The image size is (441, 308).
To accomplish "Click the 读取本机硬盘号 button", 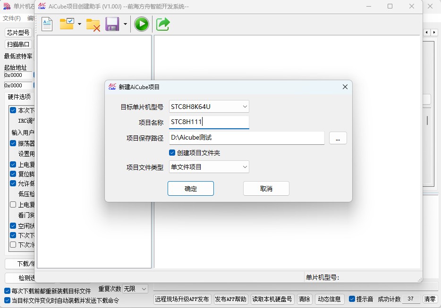I will pos(272,299).
